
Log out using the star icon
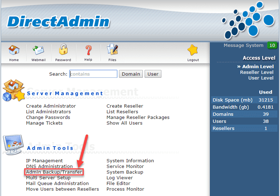coord(193,50)
